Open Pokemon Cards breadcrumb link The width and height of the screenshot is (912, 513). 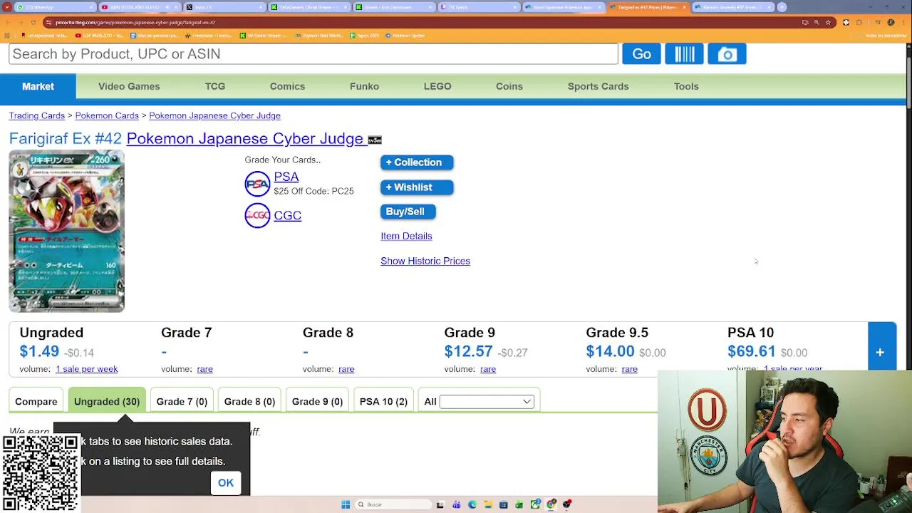(107, 115)
